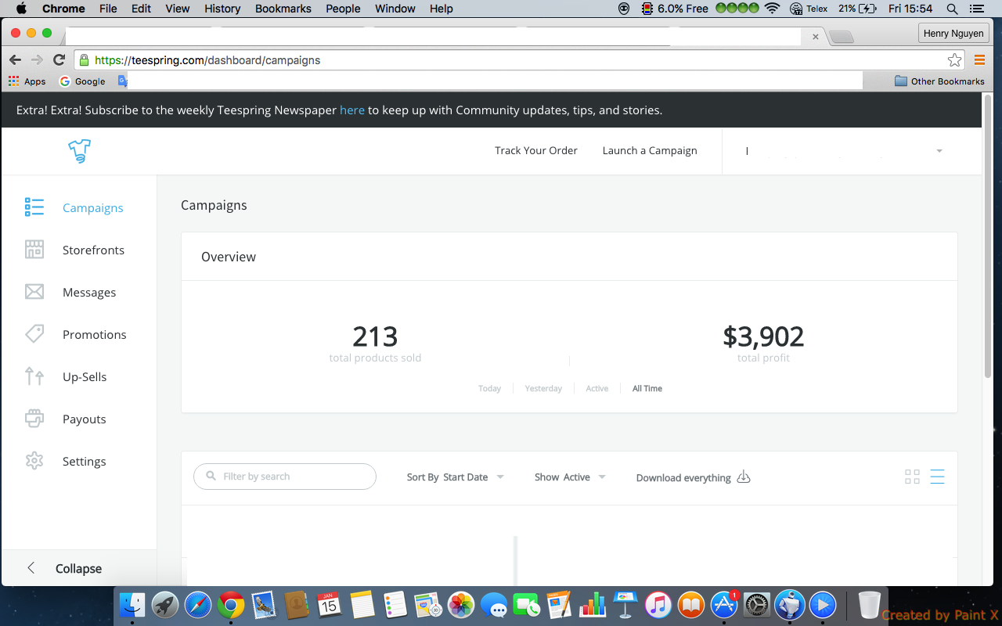Show Yesterday overview stats
1002x626 pixels.
(x=543, y=388)
